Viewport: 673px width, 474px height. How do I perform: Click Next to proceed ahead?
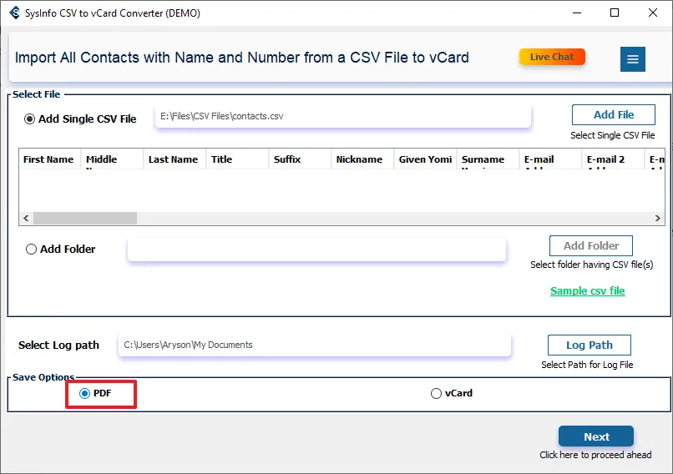[596, 436]
